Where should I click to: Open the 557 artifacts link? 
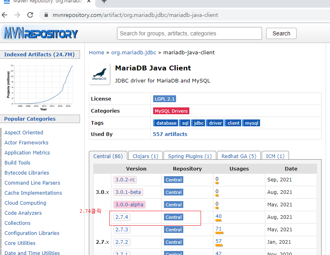tap(170, 134)
